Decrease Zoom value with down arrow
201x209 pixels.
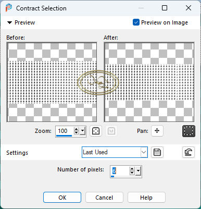(77, 132)
